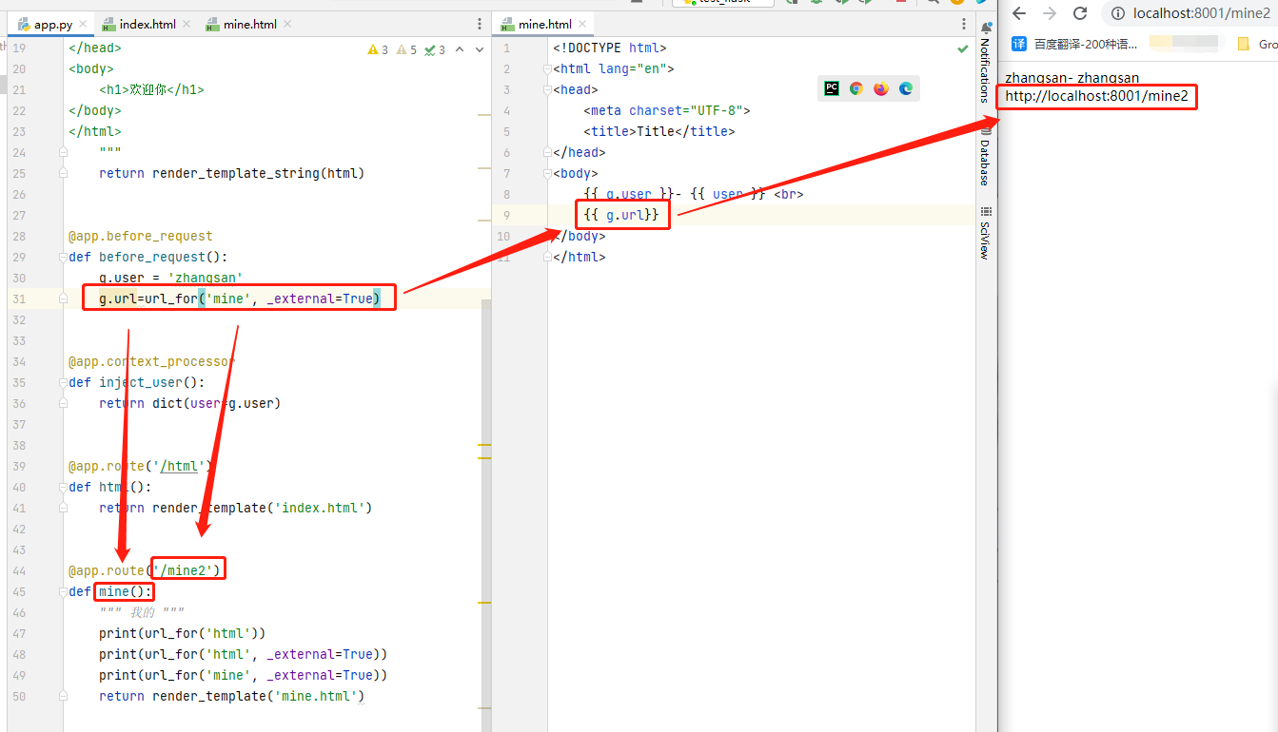Click green checkmark inspection status in mine.html
The image size is (1278, 732).
pyautogui.click(x=963, y=48)
